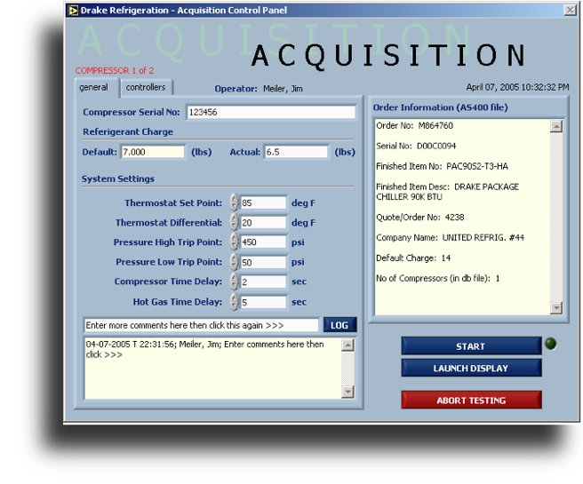Click the LOG button to save the comment

[x=339, y=325]
